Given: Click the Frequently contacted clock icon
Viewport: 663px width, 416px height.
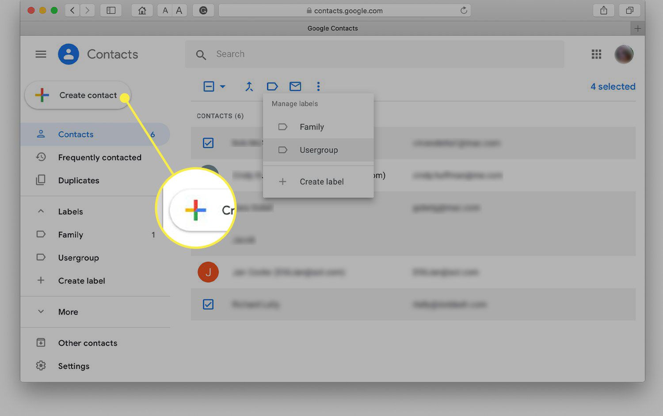Looking at the screenshot, I should pyautogui.click(x=41, y=157).
